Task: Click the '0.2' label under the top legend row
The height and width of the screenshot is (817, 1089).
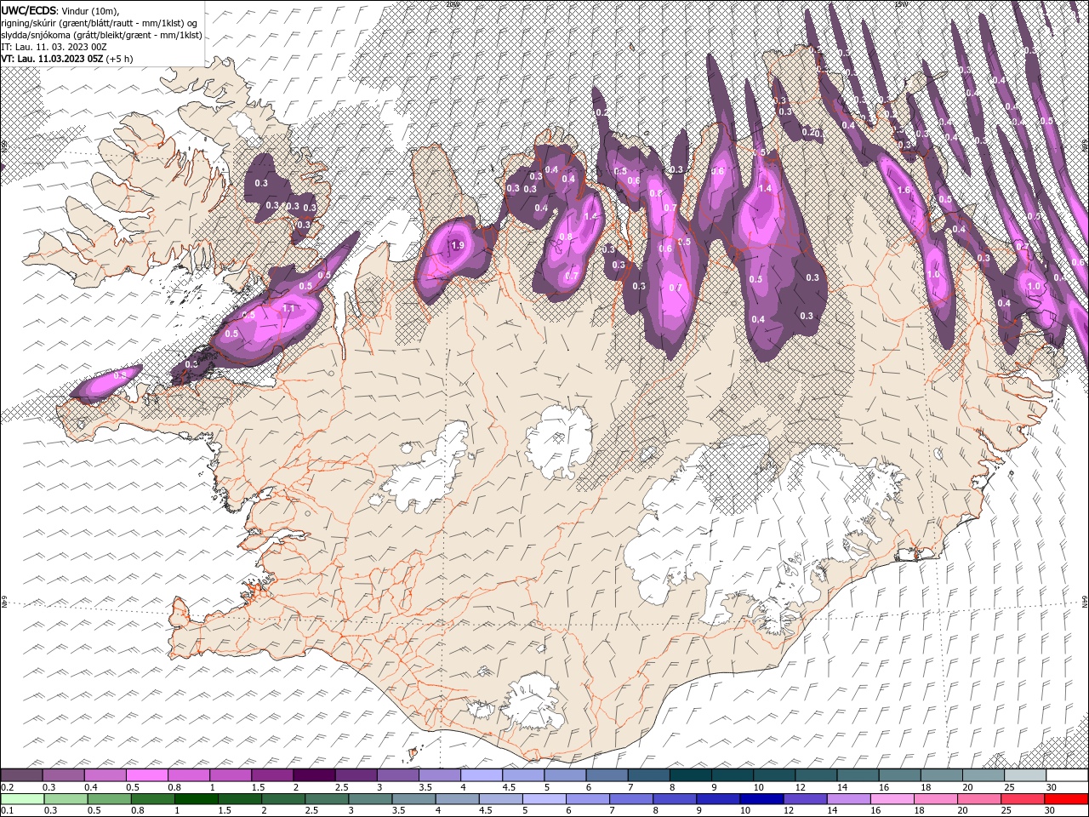Action: point(7,787)
